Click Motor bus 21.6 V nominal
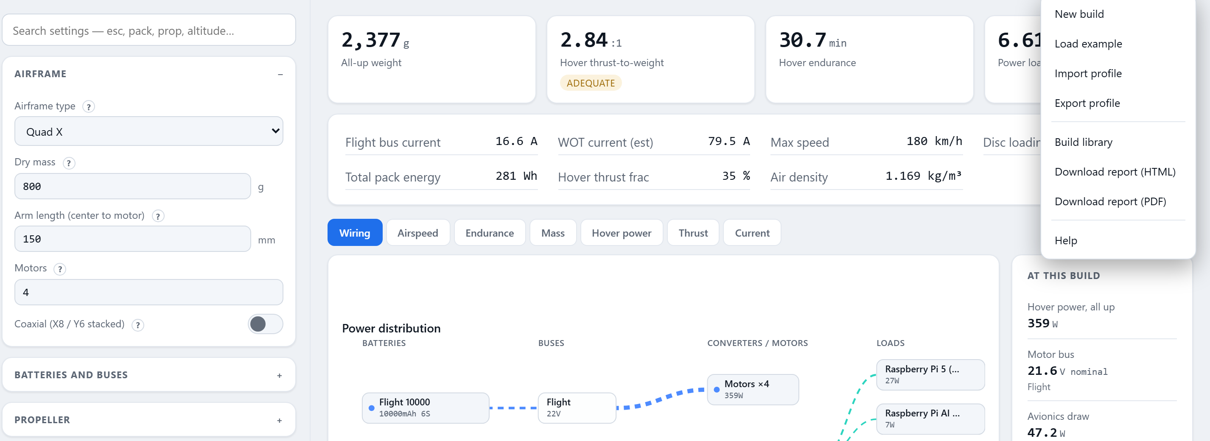1210x441 pixels. click(1067, 370)
